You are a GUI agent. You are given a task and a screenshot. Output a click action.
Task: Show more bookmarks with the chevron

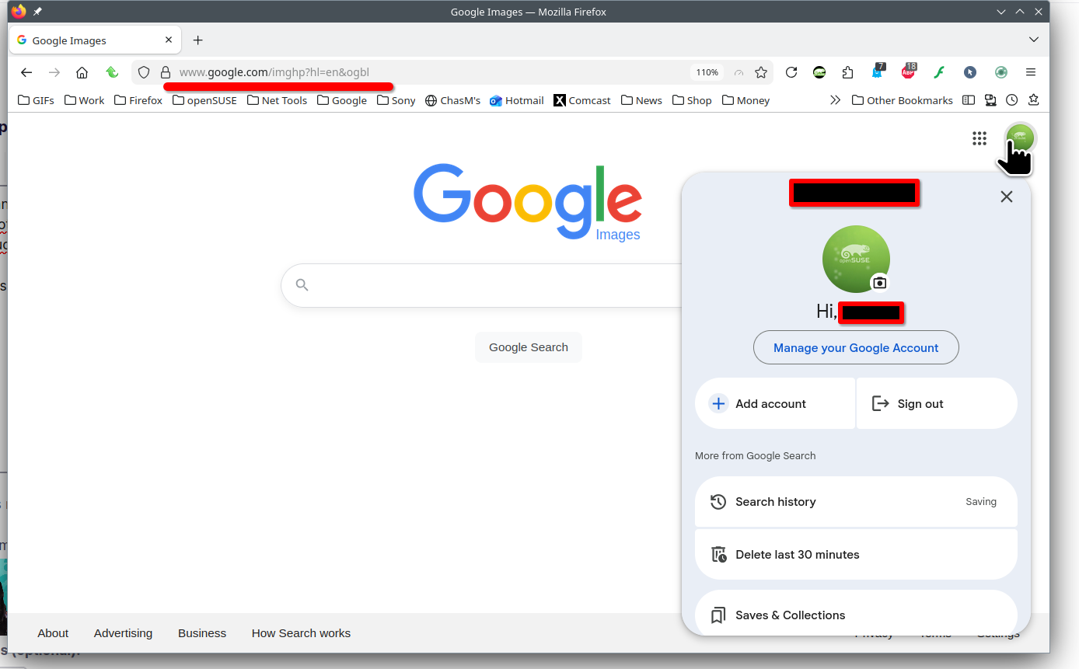(x=836, y=100)
